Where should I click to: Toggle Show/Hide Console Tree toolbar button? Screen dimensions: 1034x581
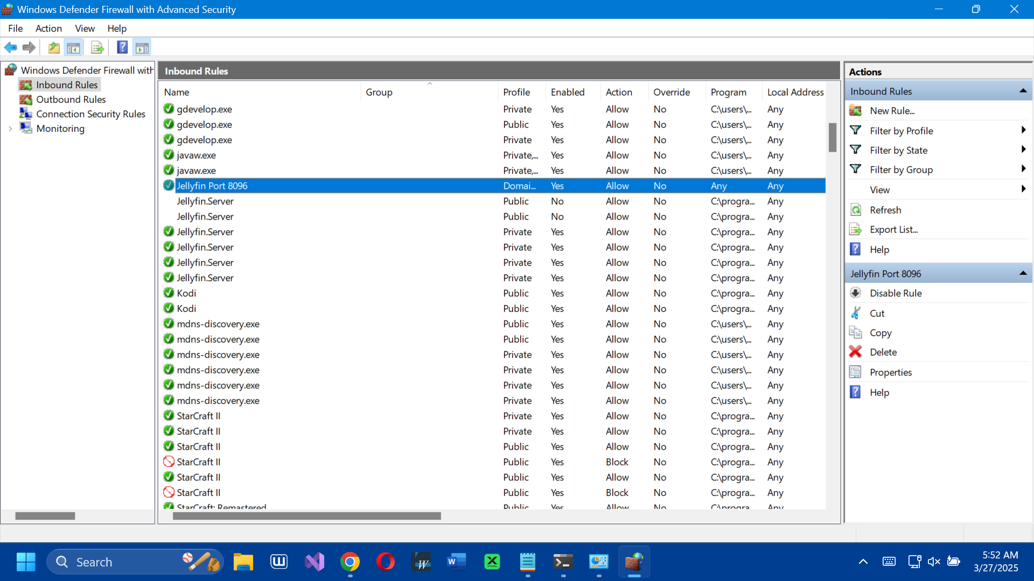click(x=74, y=48)
